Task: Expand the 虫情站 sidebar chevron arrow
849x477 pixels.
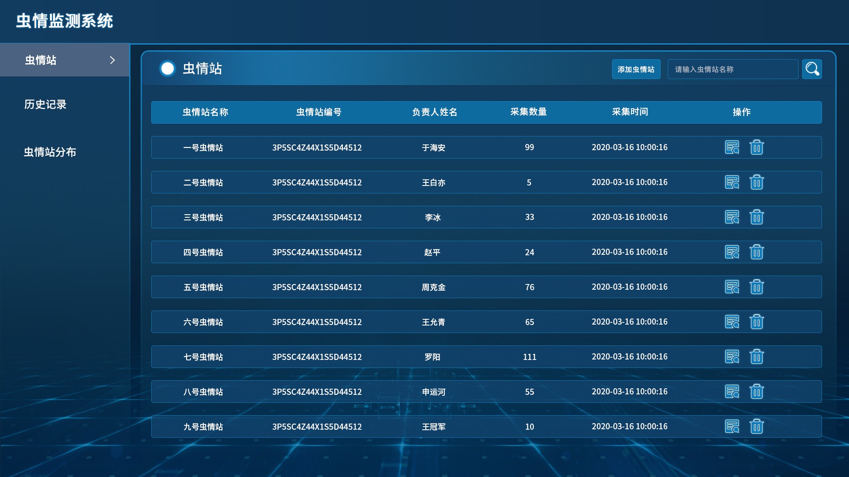Action: 112,60
